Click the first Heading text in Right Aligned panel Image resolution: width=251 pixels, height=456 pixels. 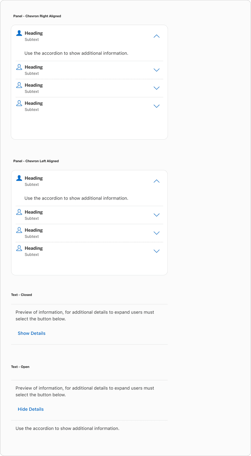pyautogui.click(x=34, y=33)
